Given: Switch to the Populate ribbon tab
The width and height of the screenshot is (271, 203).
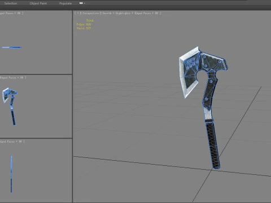Looking at the screenshot, I should (x=65, y=3).
